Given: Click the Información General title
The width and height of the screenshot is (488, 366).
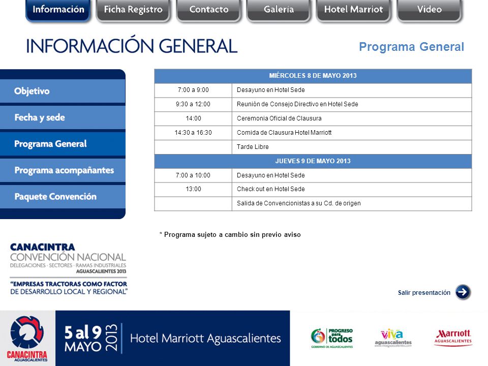Looking at the screenshot, I should [132, 45].
